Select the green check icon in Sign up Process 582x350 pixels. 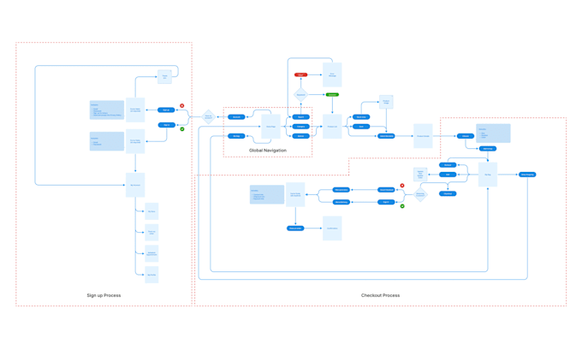coord(181,129)
